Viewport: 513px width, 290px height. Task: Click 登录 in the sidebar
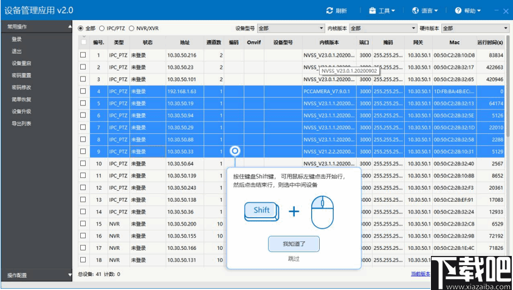click(16, 40)
